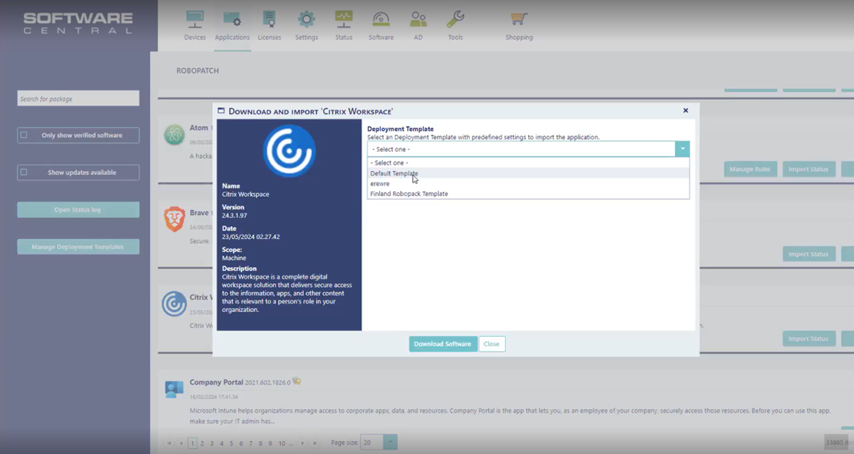
Task: Close the Download and import dialog
Action: 686,110
